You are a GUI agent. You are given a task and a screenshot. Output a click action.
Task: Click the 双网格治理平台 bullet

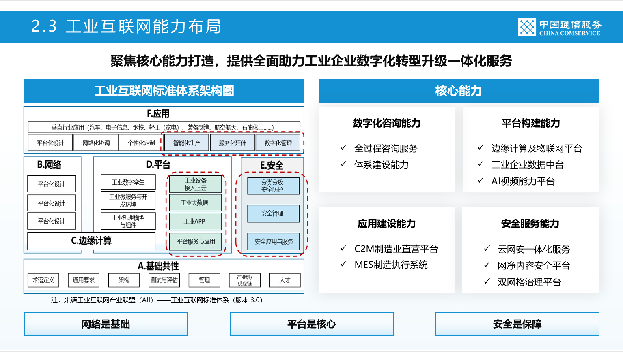pos(529,282)
